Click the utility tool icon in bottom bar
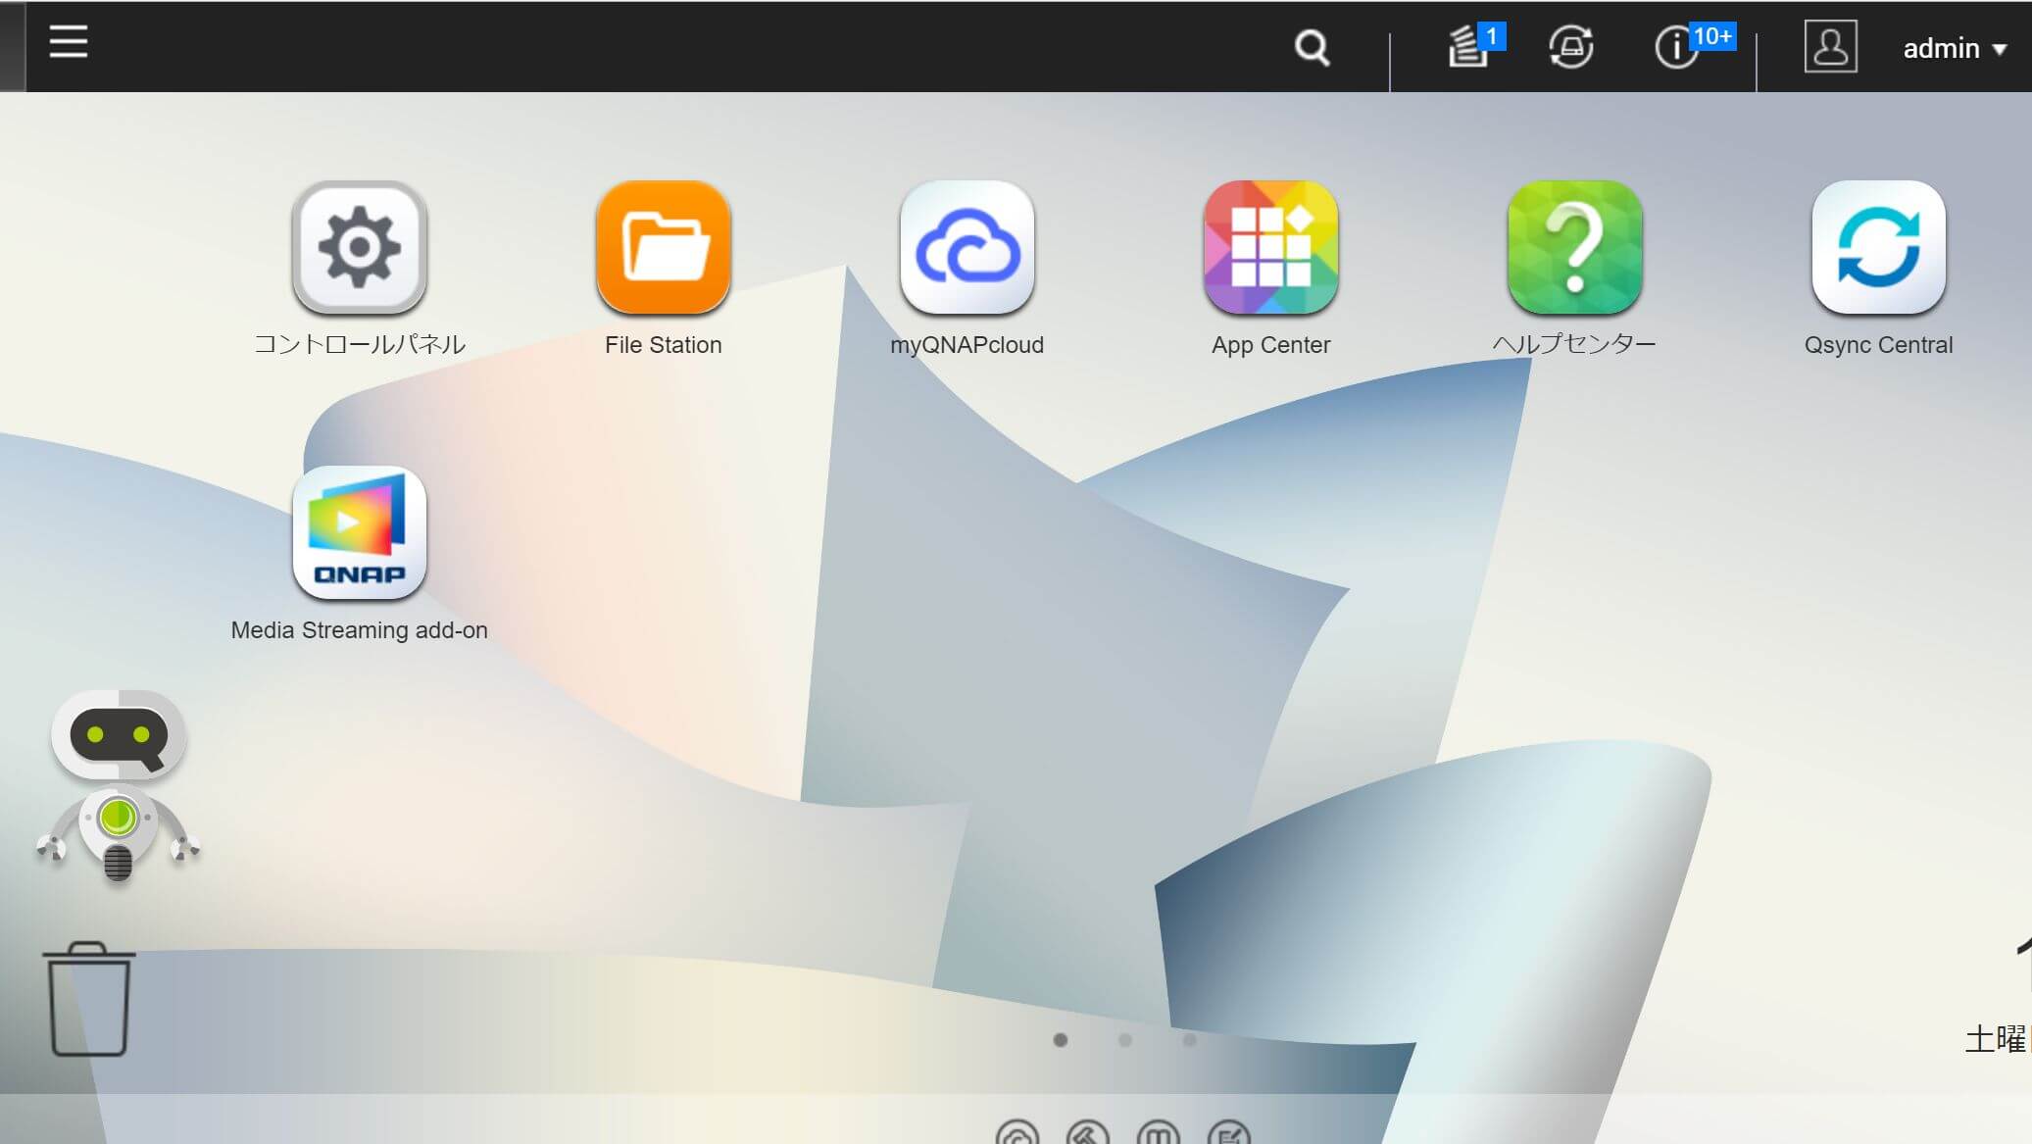The width and height of the screenshot is (2032, 1144). pos(1087,1133)
